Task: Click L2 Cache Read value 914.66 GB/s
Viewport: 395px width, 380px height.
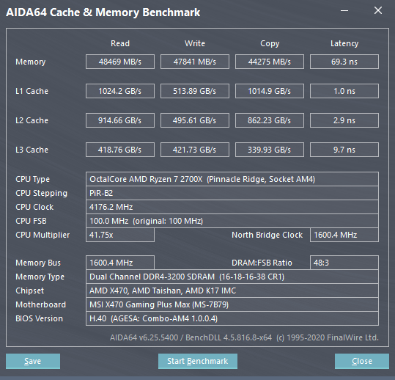Action: click(x=120, y=120)
